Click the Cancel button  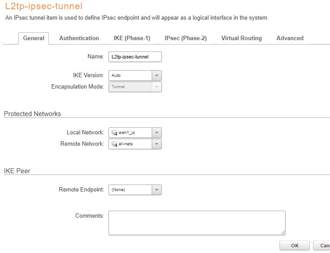click(x=323, y=246)
